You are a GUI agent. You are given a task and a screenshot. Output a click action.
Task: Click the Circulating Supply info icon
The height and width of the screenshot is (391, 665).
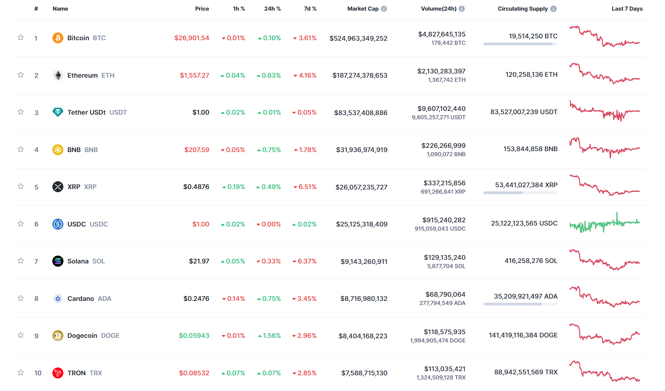553,9
